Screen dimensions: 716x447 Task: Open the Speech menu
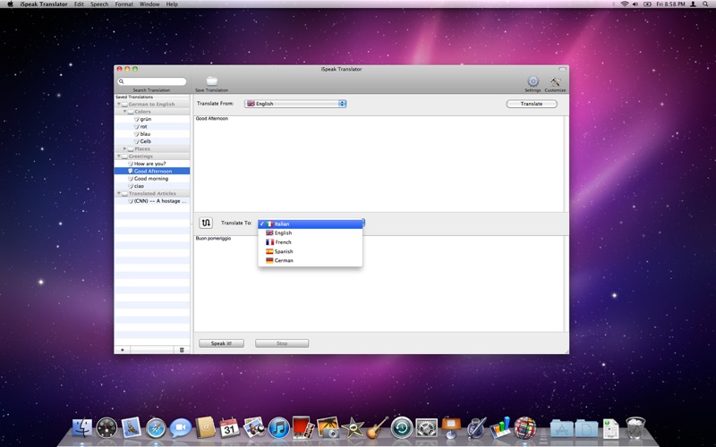click(99, 4)
